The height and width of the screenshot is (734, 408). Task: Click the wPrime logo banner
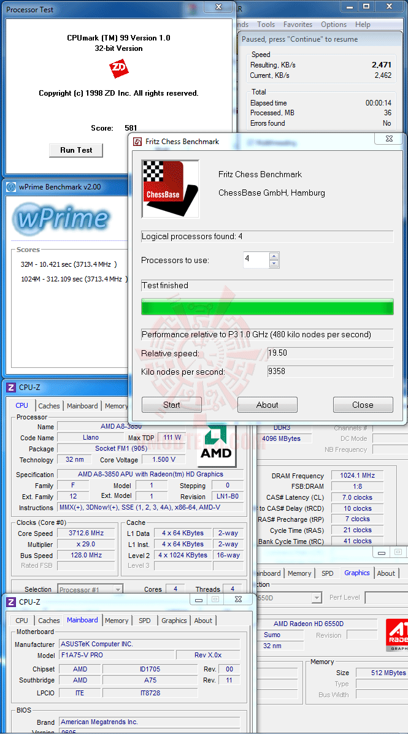tap(61, 219)
